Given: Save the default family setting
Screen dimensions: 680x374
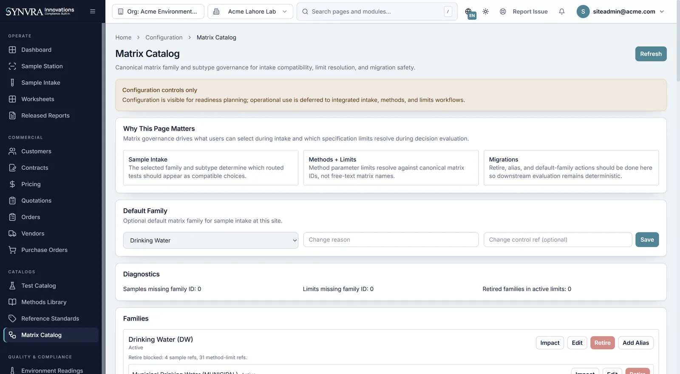Looking at the screenshot, I should pyautogui.click(x=647, y=240).
